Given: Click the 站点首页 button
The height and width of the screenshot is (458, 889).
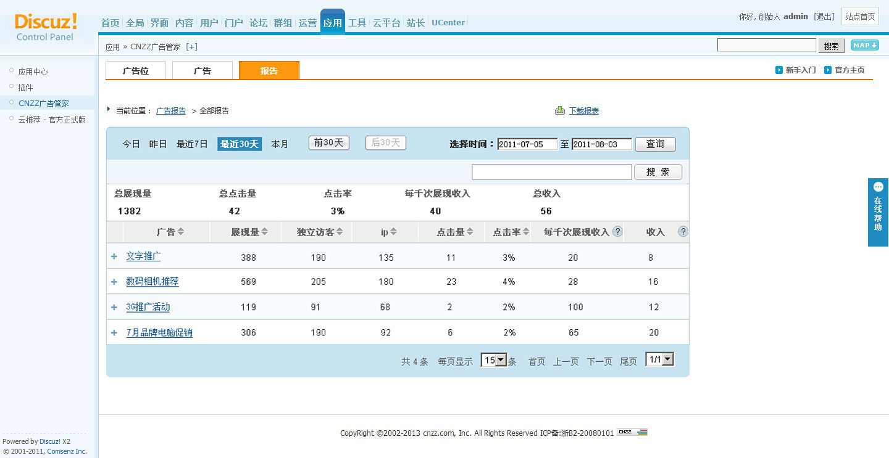Looking at the screenshot, I should pyautogui.click(x=860, y=17).
